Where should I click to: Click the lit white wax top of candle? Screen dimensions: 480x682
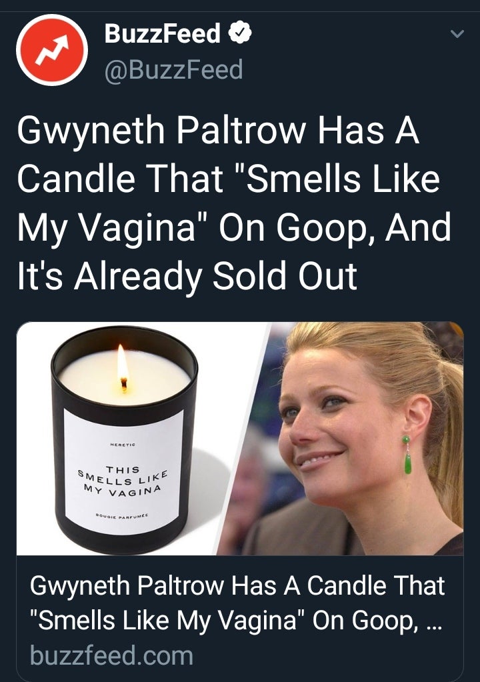tap(125, 377)
